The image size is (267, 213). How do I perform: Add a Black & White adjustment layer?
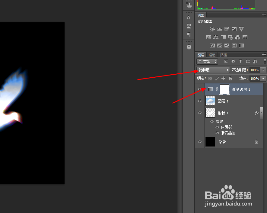(x=223, y=37)
